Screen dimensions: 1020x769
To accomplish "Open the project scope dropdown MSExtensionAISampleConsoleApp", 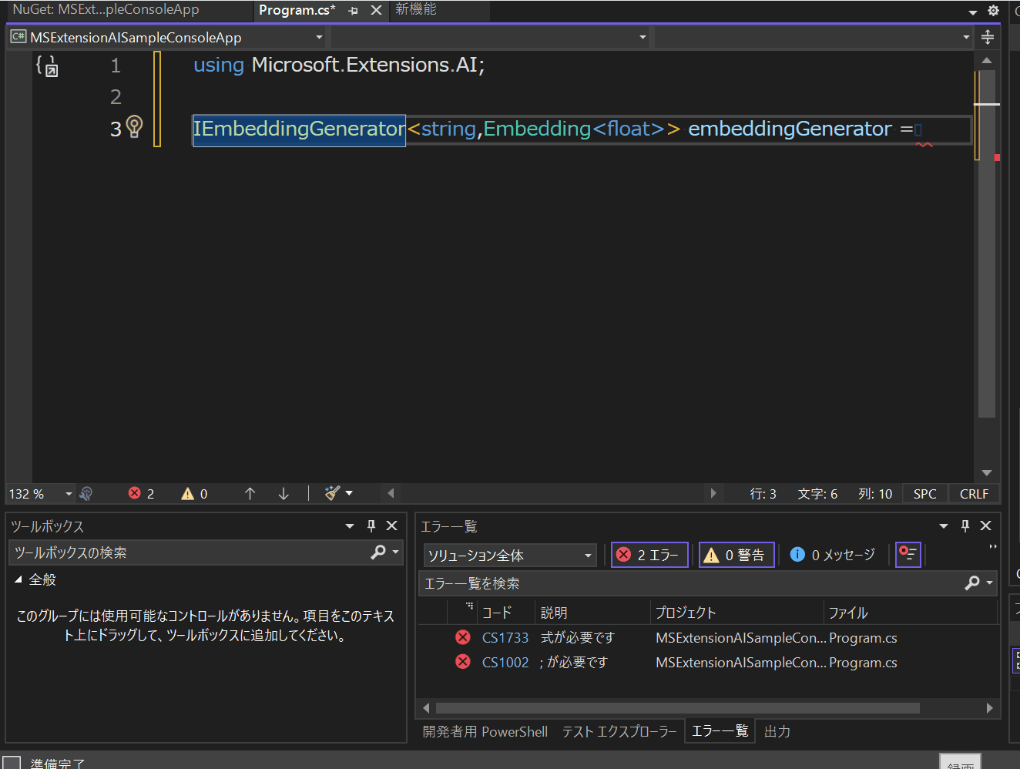I will click(167, 37).
